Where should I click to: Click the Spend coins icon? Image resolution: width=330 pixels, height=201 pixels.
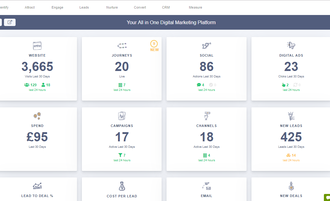tap(37, 116)
